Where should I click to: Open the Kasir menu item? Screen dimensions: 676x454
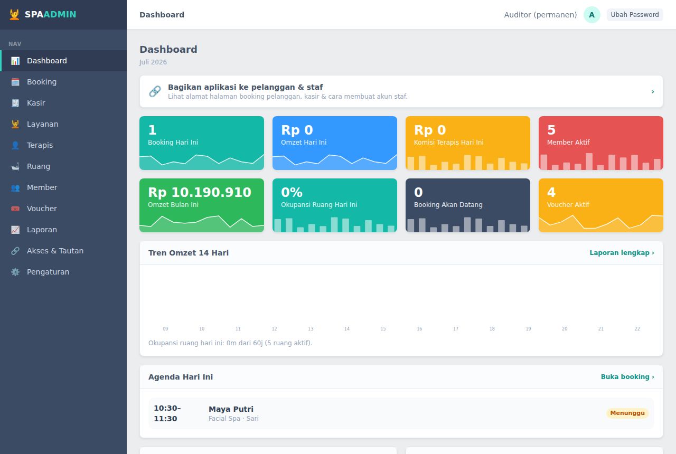pos(63,103)
